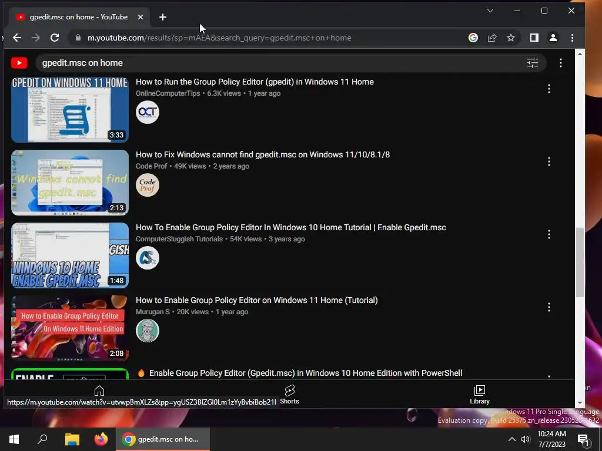Open options for ComputerSluggish Tutorials video
The height and width of the screenshot is (451, 602).
[x=549, y=234]
